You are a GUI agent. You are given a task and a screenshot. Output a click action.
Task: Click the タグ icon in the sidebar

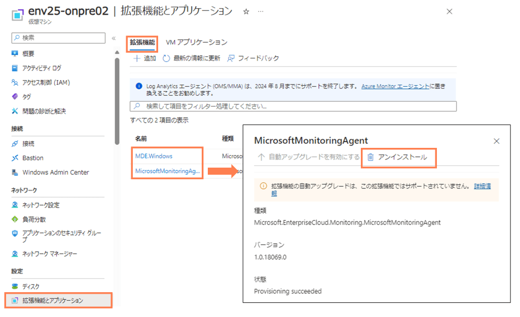pos(15,96)
